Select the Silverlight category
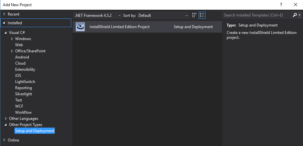The width and height of the screenshot is (303, 146). [x=24, y=94]
